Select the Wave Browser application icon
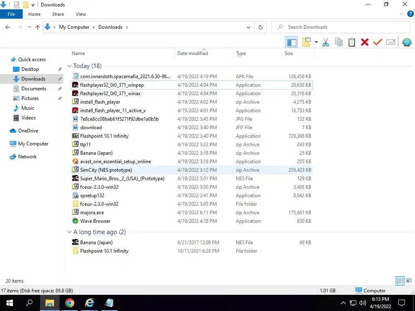 [x=75, y=221]
